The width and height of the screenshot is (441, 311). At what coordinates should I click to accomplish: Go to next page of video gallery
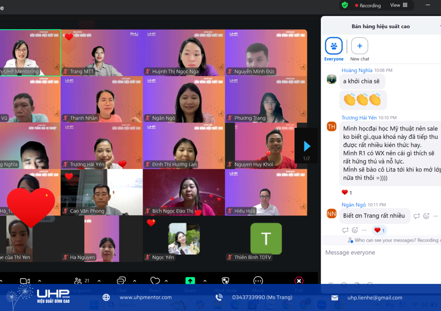(x=307, y=146)
